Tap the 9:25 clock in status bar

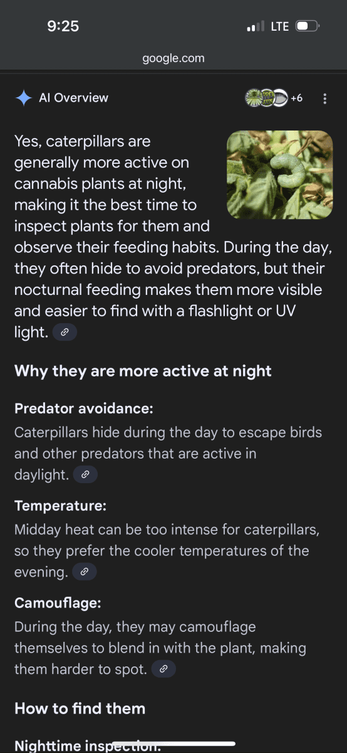pos(63,26)
